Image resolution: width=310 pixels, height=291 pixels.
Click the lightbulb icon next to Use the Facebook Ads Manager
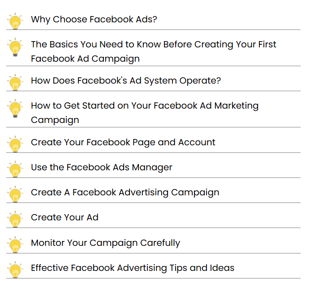click(x=15, y=169)
